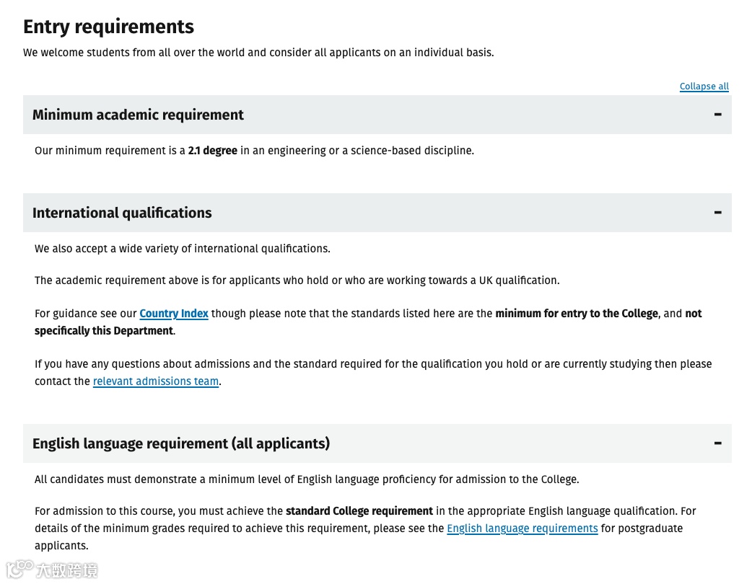The width and height of the screenshot is (752, 584).
Task: Click the bold "standard College requirement" text
Action: click(359, 511)
